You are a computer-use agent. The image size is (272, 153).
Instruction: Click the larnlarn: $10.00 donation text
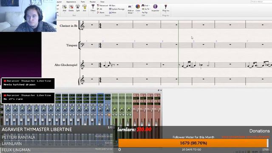[134, 129]
